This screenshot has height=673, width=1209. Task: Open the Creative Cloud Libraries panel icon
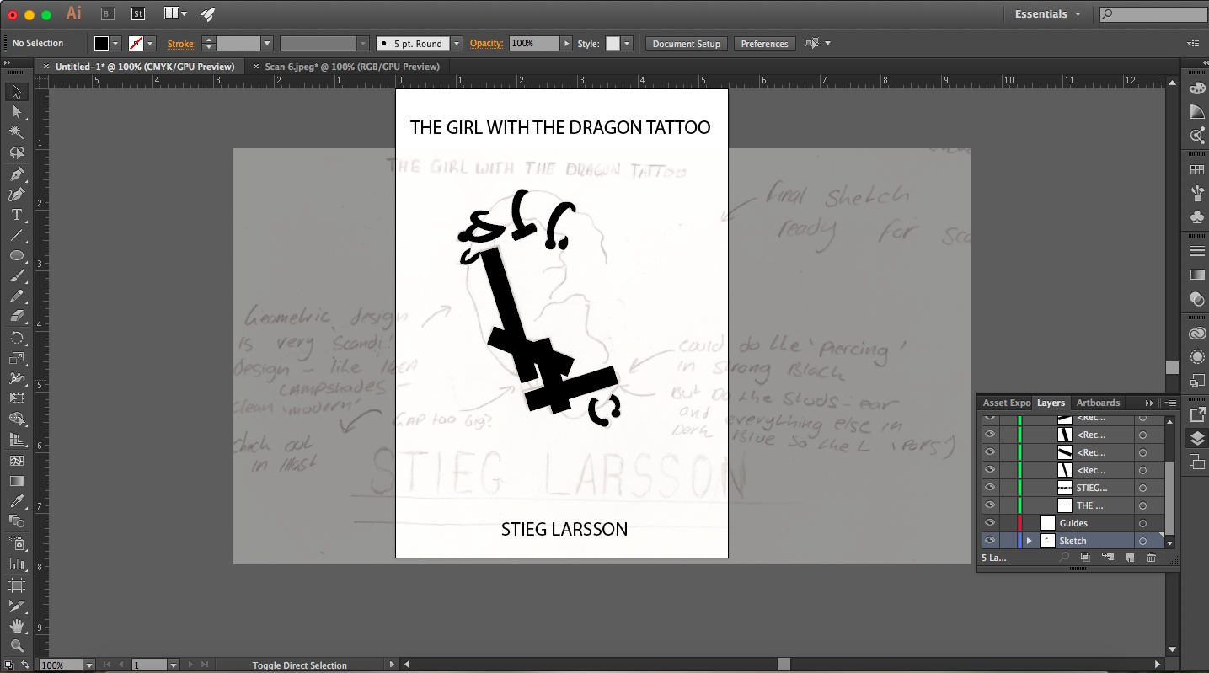(1196, 334)
